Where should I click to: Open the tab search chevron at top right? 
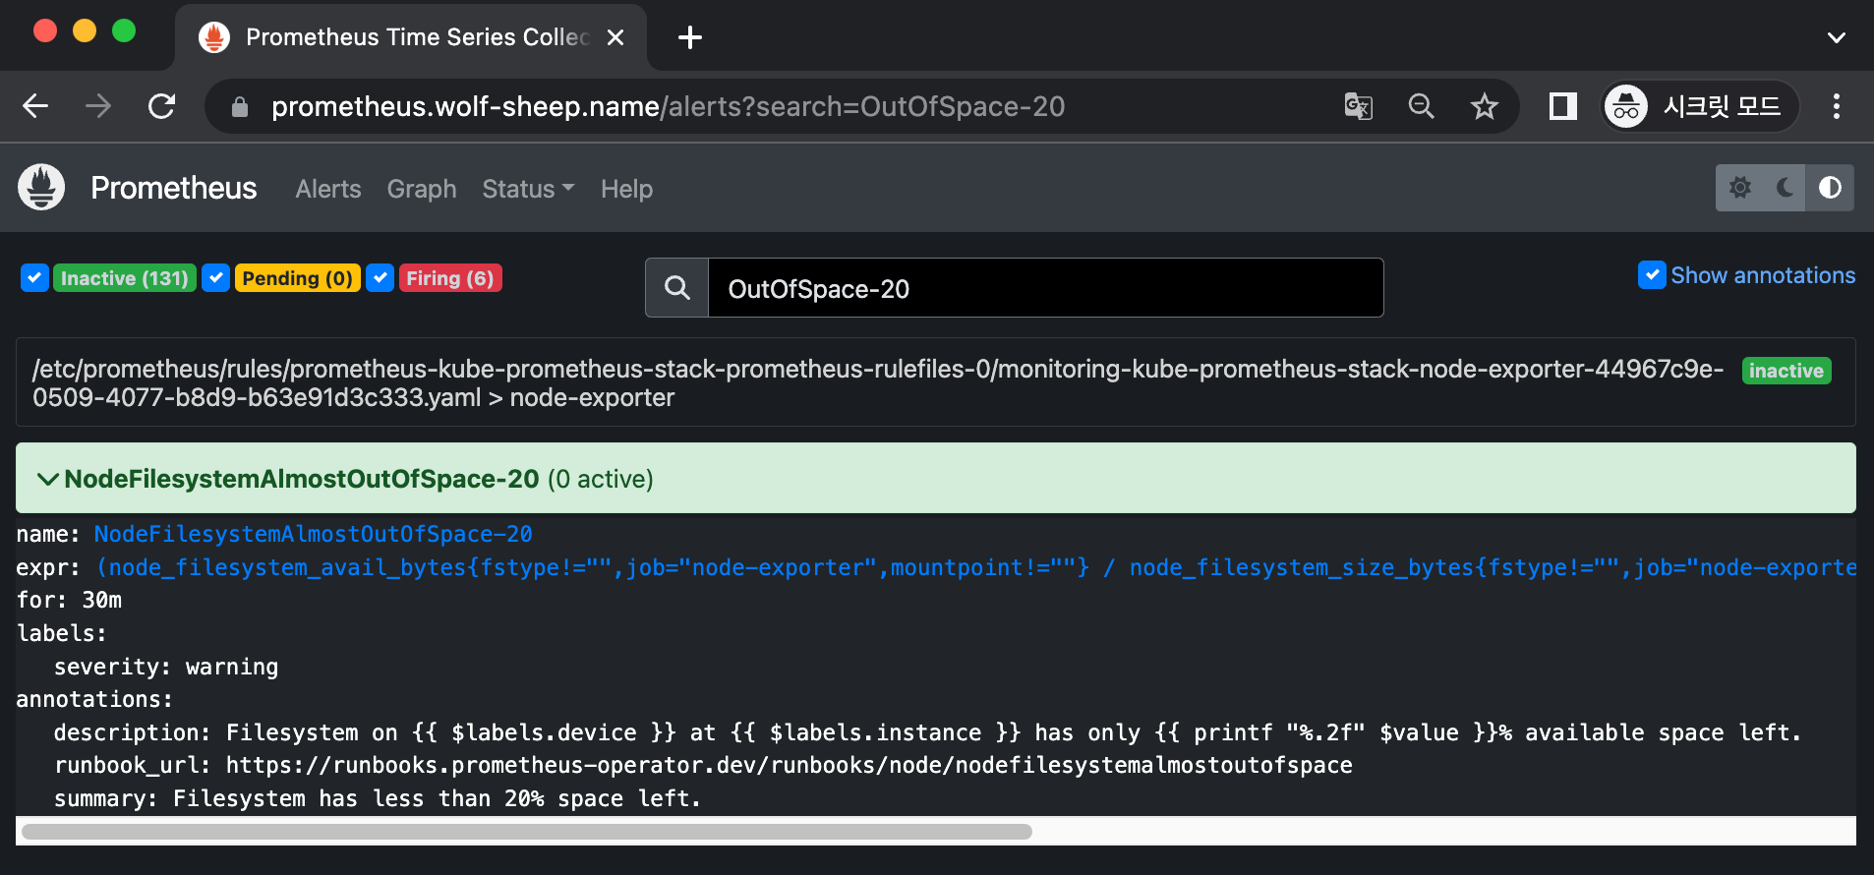pyautogui.click(x=1836, y=37)
